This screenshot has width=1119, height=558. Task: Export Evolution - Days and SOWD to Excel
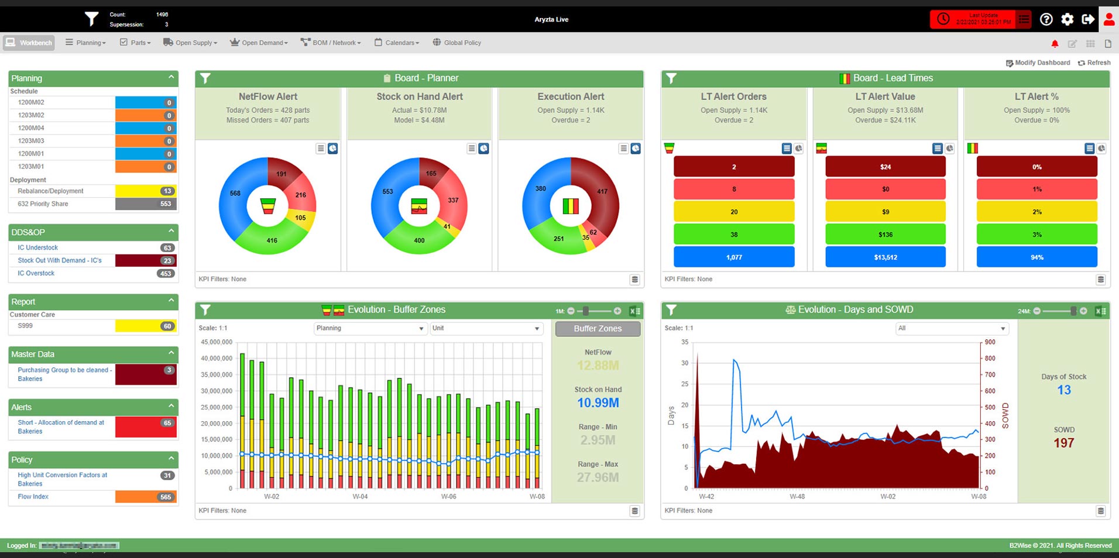1100,311
